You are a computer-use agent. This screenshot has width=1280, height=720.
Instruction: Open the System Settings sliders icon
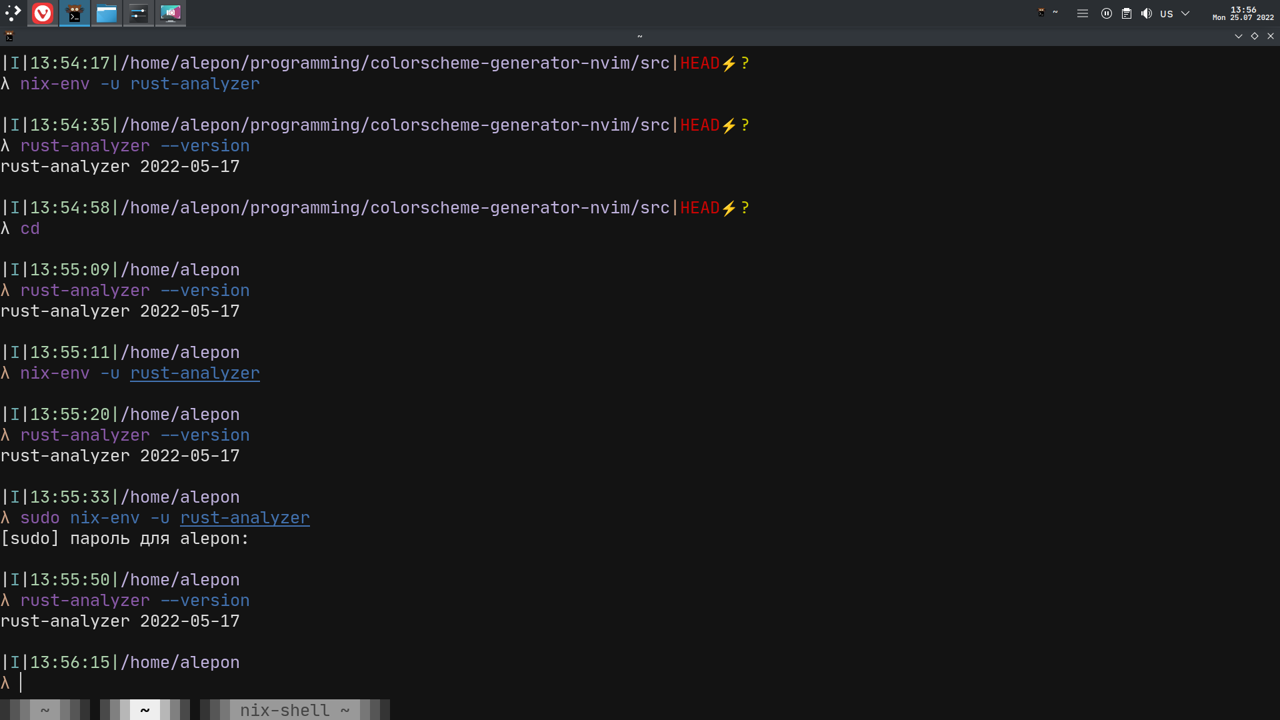point(139,13)
